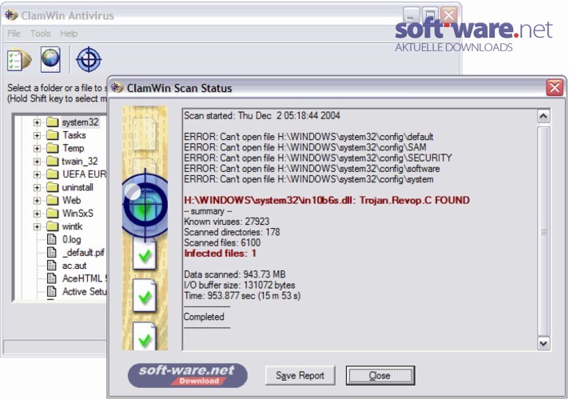The height and width of the screenshot is (400, 569).
Task: Click the 'Time: 953.877 sec' line
Action: (242, 296)
